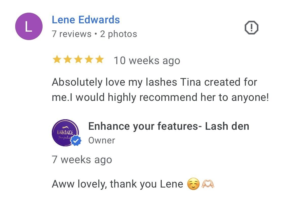285x205 pixels.
Task: Click the second gold rating star
Action: pos(67,60)
